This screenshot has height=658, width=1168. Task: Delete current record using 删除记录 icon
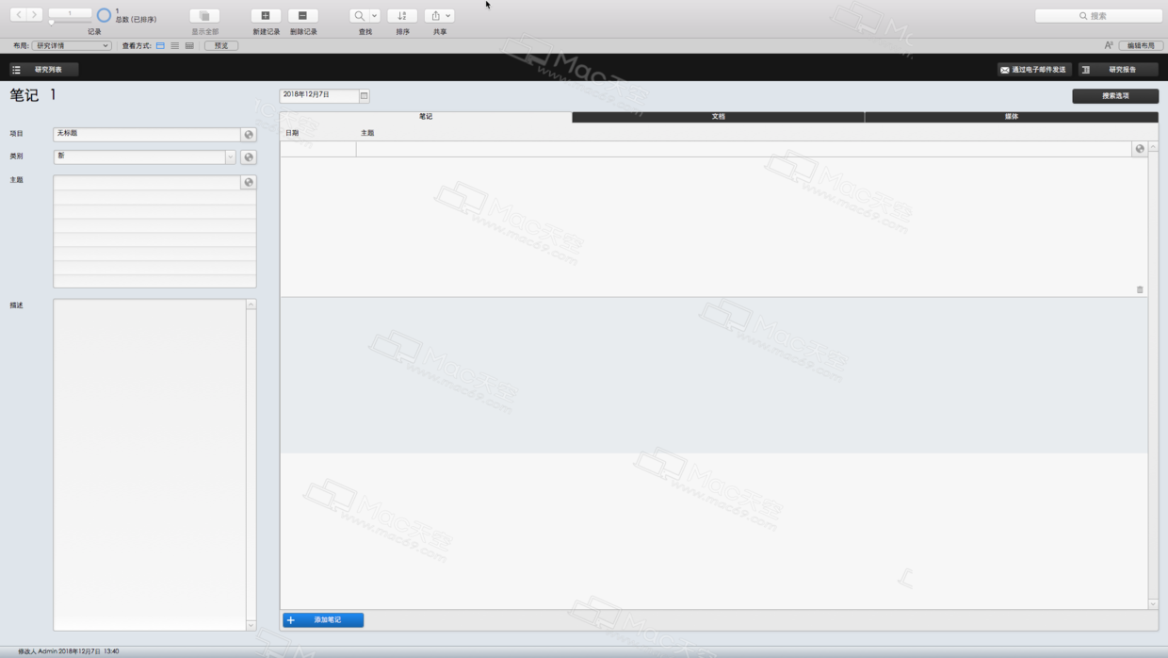click(302, 15)
